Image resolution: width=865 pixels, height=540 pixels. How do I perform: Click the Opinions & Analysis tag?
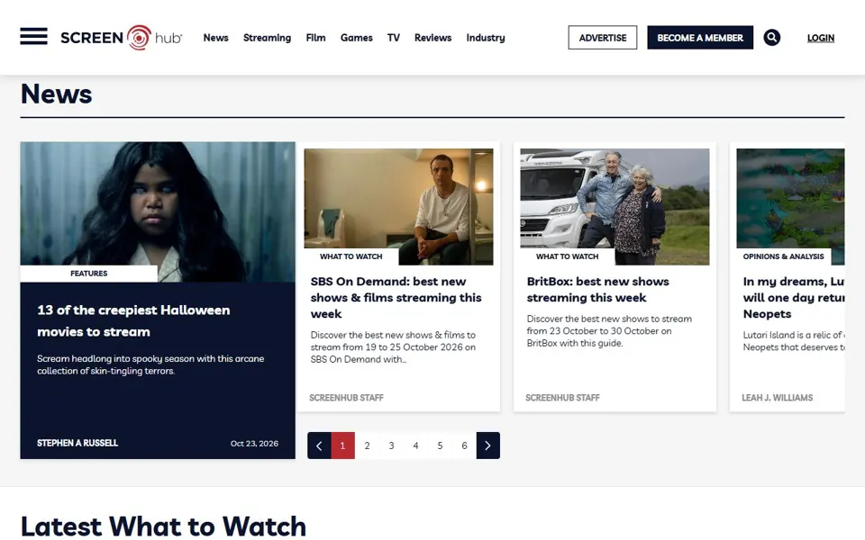tap(783, 256)
